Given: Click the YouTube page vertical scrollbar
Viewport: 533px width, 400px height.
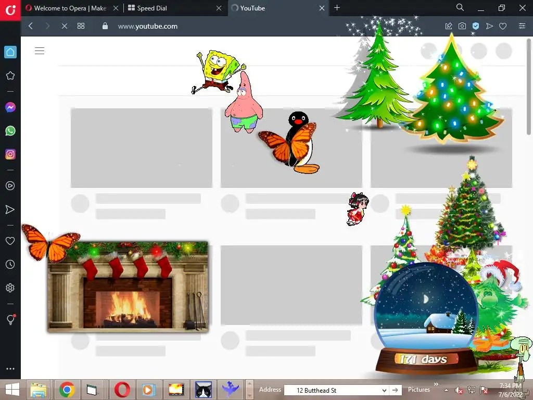Looking at the screenshot, I should [x=529, y=87].
